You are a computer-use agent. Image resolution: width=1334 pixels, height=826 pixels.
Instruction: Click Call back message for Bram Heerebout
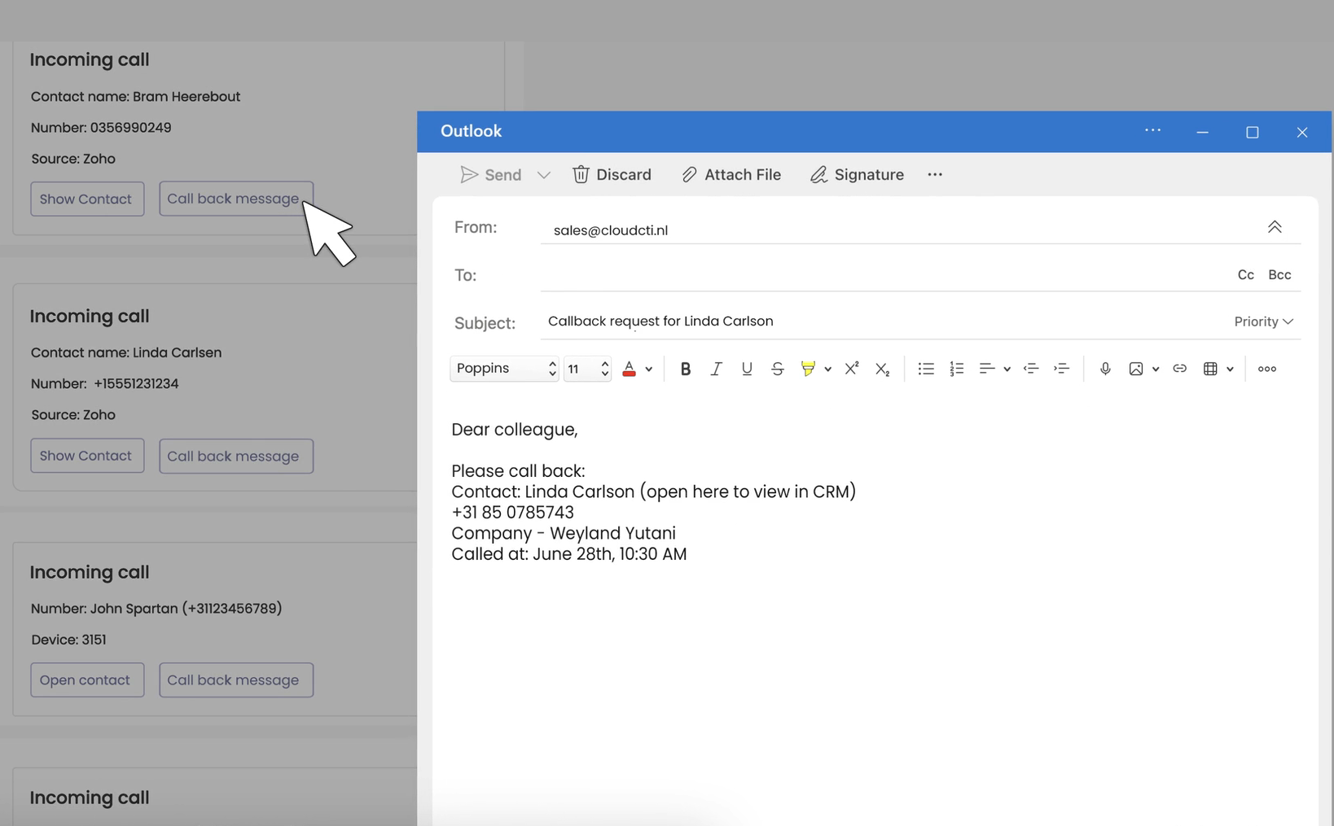tap(235, 199)
